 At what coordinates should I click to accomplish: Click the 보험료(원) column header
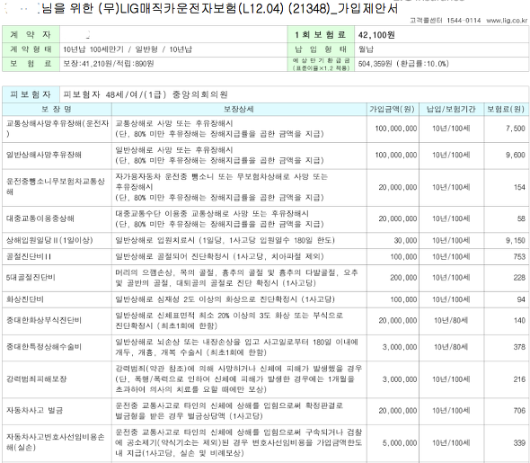pos(506,109)
